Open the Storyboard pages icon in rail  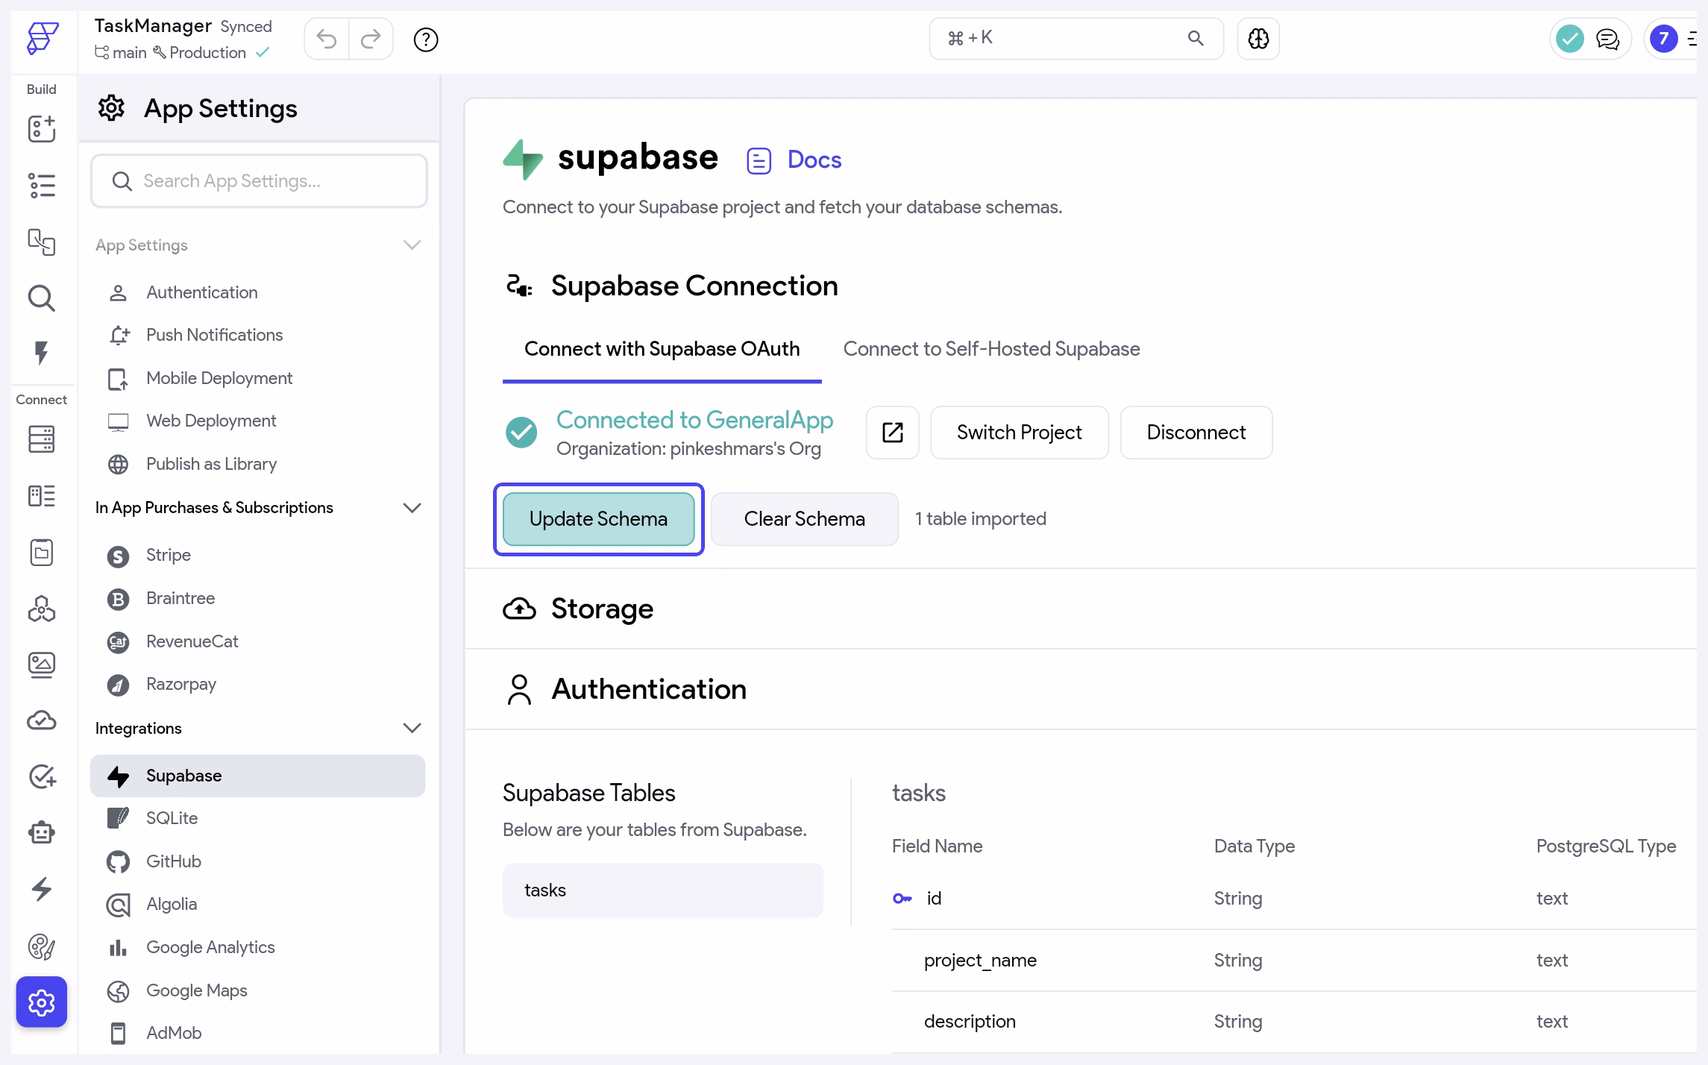[x=42, y=242]
